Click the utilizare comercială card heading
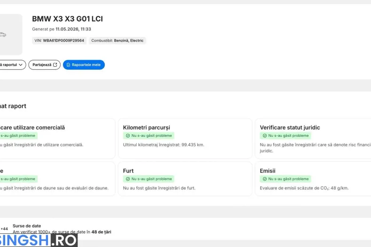 (32, 127)
